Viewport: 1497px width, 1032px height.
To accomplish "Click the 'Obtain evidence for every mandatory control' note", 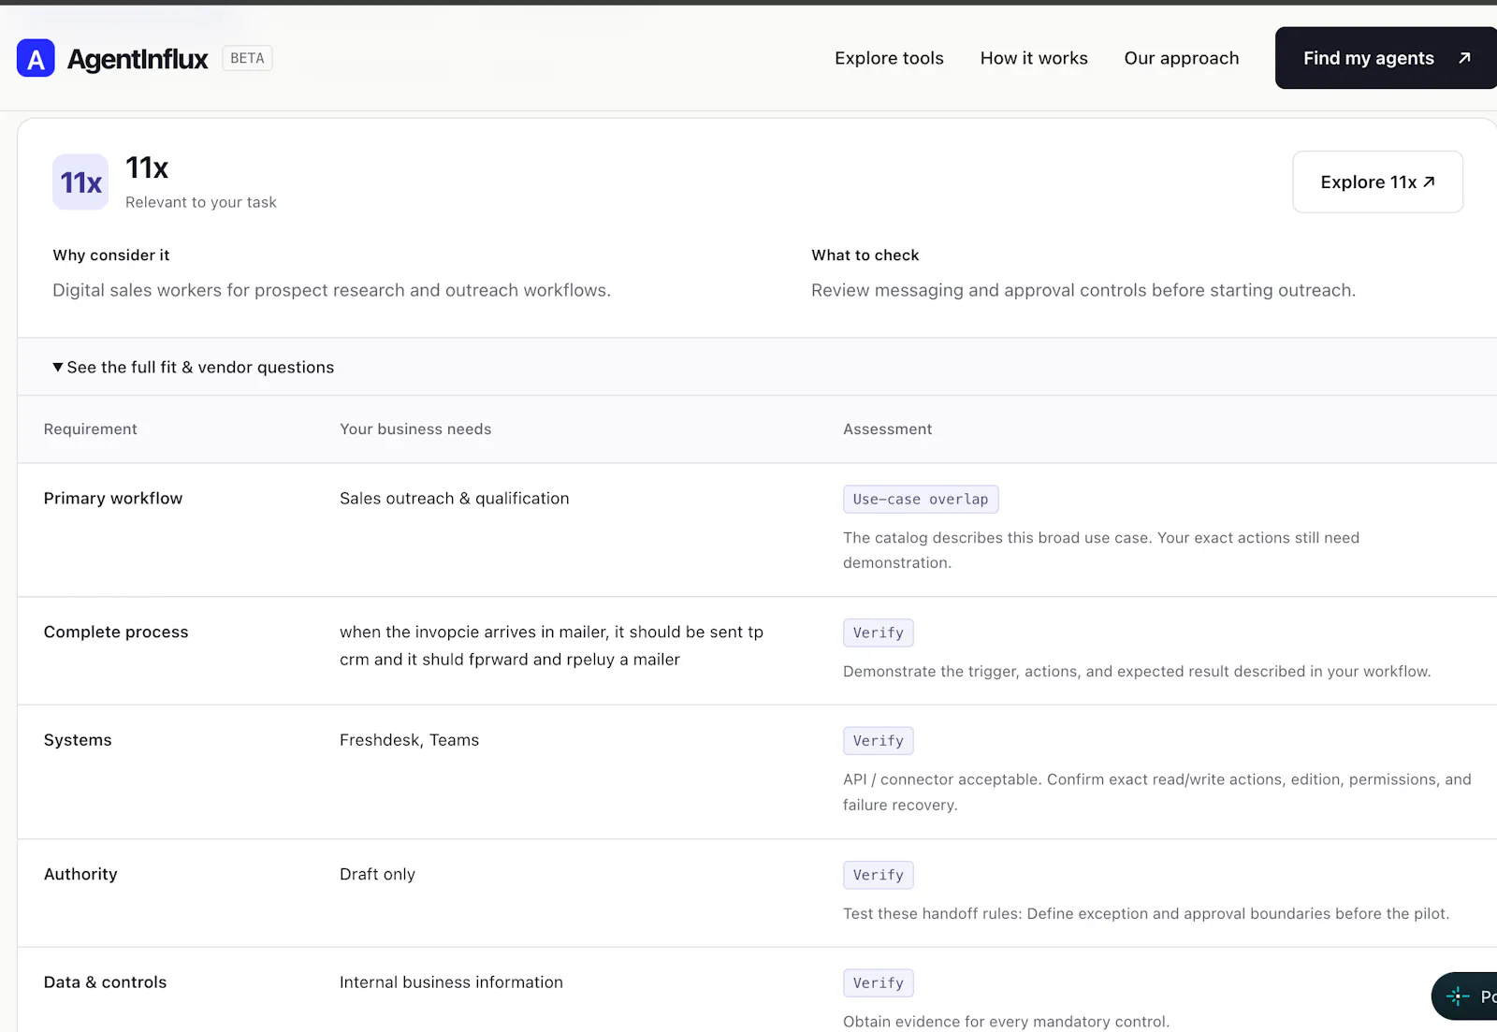I will [1006, 1022].
